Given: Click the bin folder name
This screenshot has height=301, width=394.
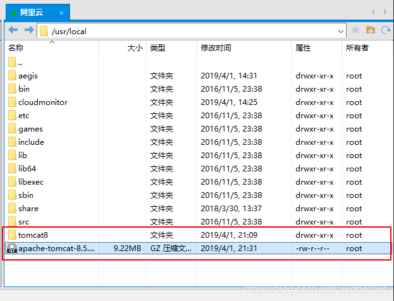Looking at the screenshot, I should (24, 89).
